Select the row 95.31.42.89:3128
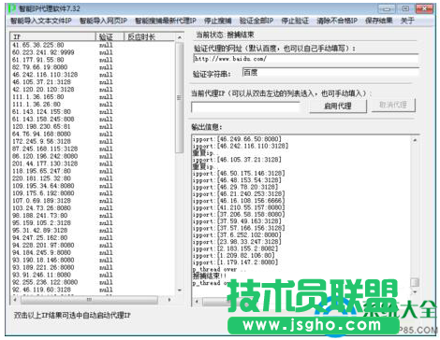The height and width of the screenshot is (340, 440). (x=39, y=231)
